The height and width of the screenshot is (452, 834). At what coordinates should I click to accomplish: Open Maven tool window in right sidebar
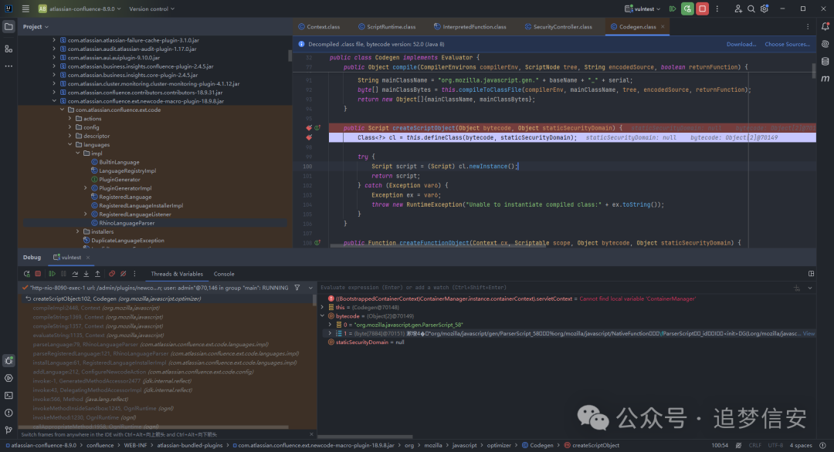[x=825, y=79]
